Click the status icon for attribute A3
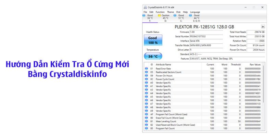The width and height of the screenshot is (274, 137). pos(147,90)
